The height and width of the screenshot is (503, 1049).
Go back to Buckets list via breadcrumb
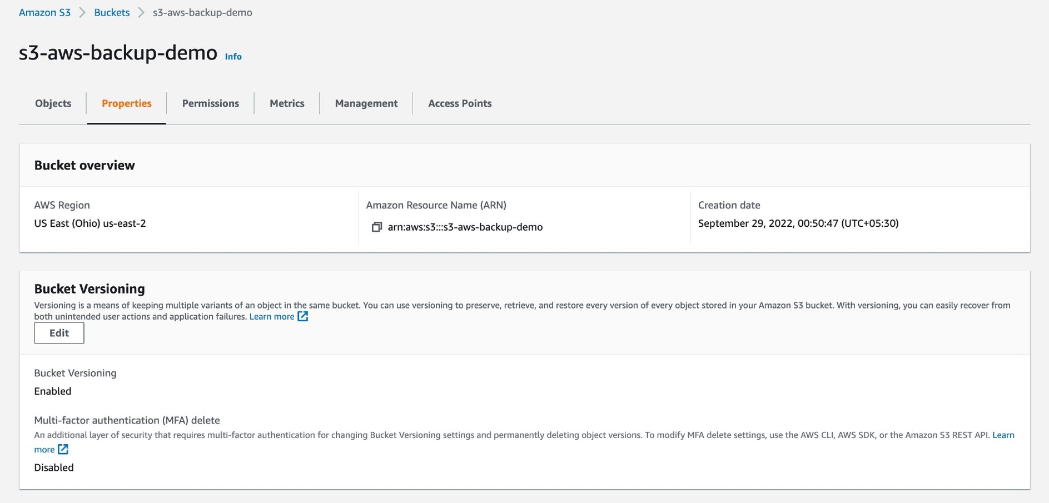112,12
